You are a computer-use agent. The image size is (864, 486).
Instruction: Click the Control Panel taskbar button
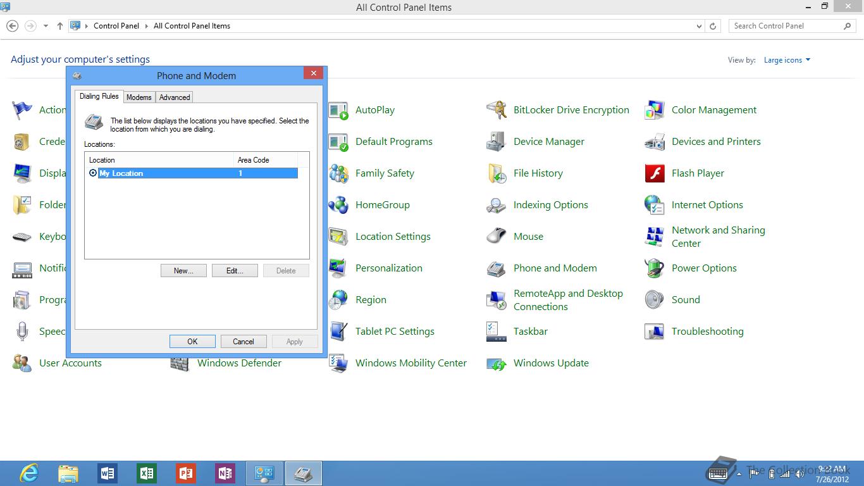[264, 473]
